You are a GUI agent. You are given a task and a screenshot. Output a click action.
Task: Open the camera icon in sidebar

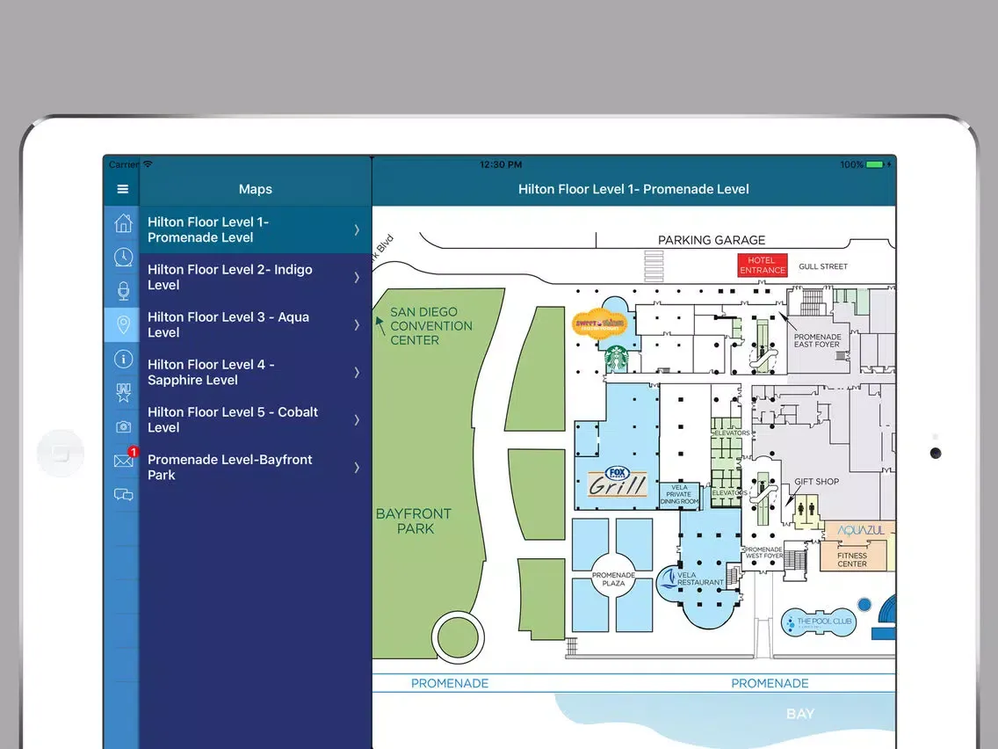124,426
